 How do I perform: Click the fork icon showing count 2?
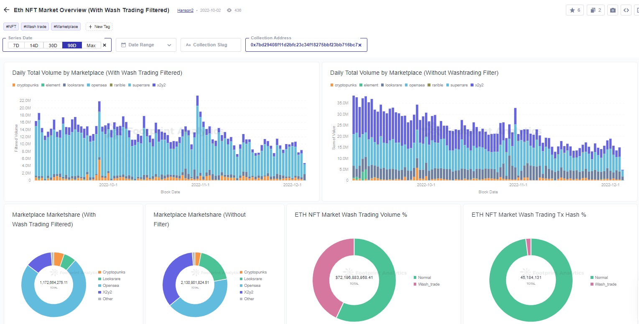595,10
